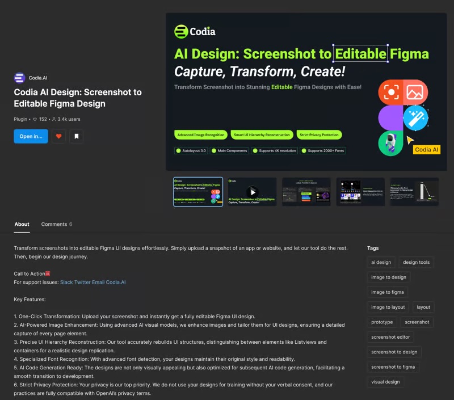The width and height of the screenshot is (454, 400).
Task: Select the fifth preview thumbnail
Action: 415,192
